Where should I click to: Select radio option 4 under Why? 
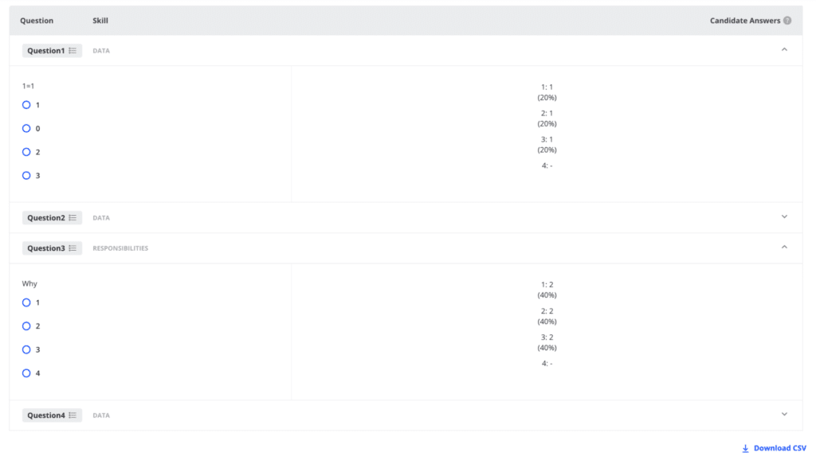[x=26, y=373]
